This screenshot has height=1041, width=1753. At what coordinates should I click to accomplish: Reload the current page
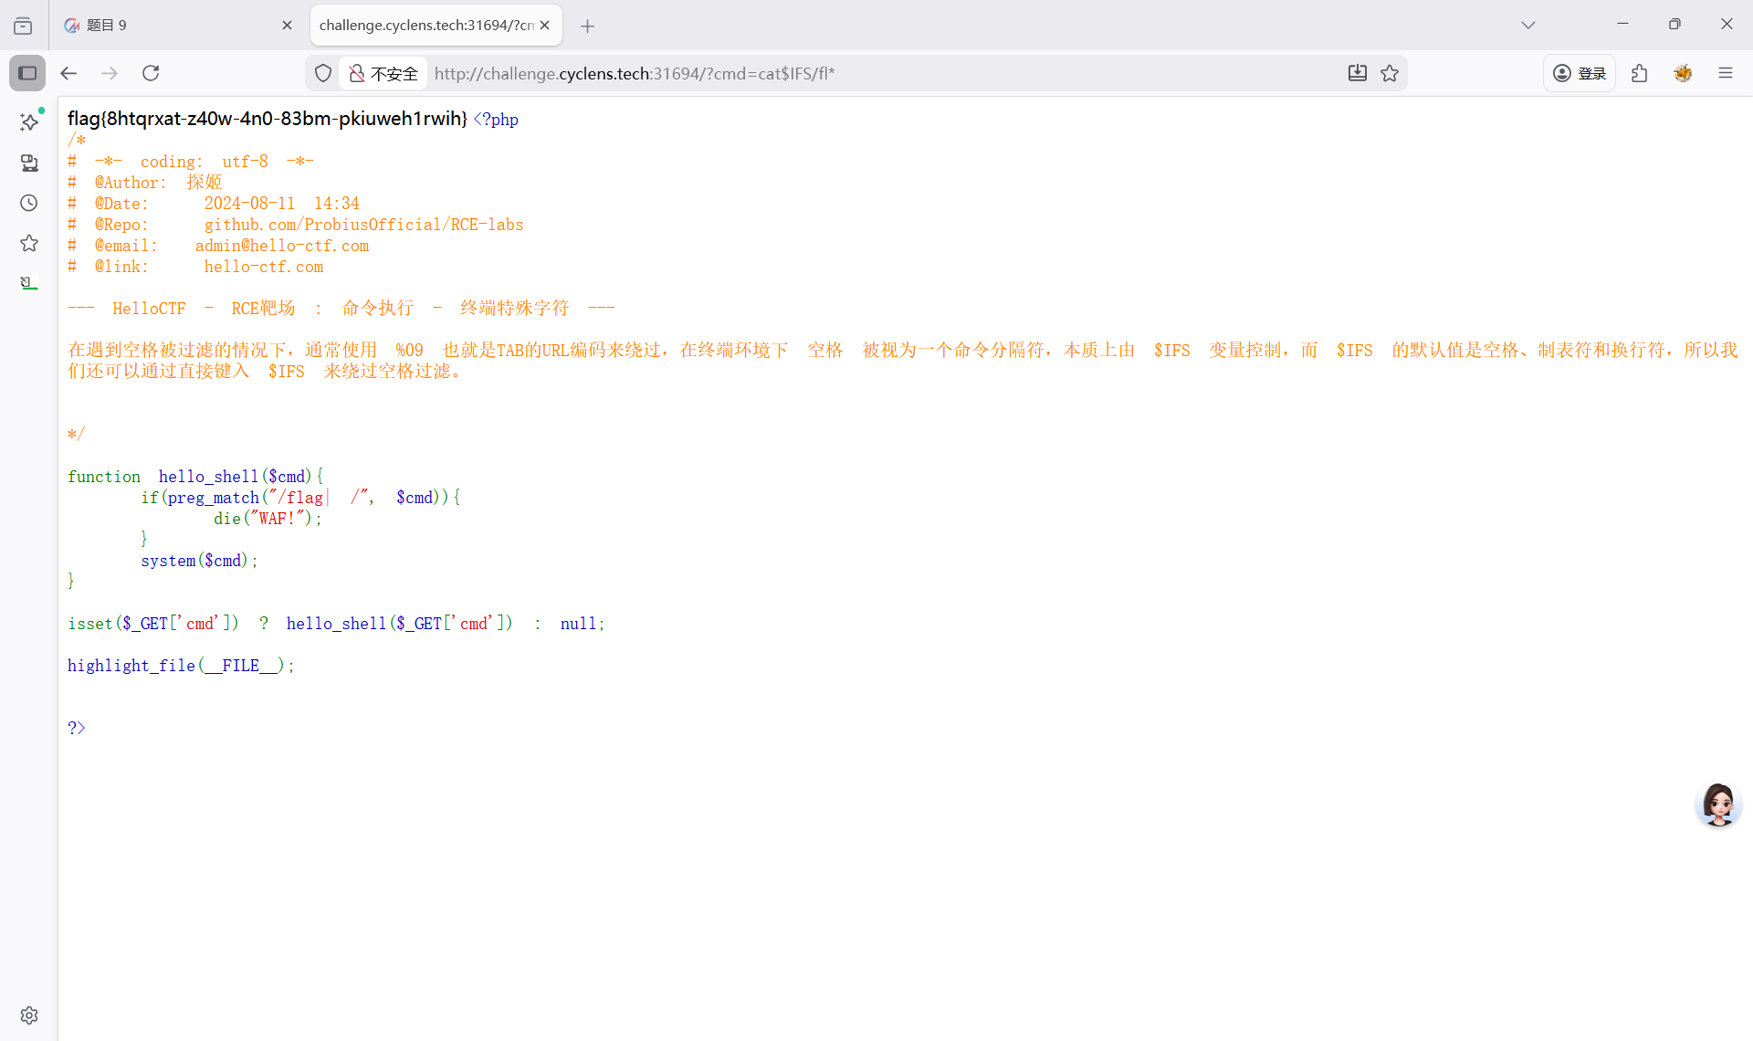tap(151, 73)
